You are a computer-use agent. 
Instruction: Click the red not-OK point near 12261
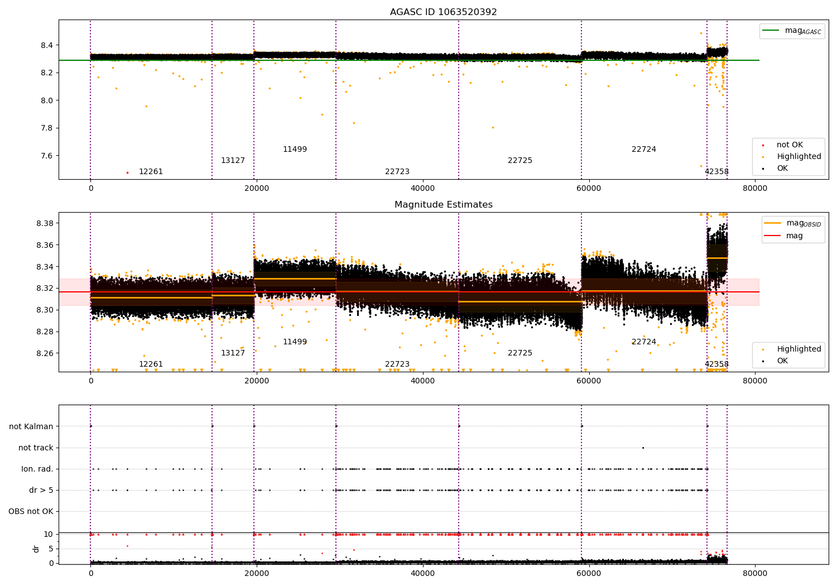(x=127, y=172)
